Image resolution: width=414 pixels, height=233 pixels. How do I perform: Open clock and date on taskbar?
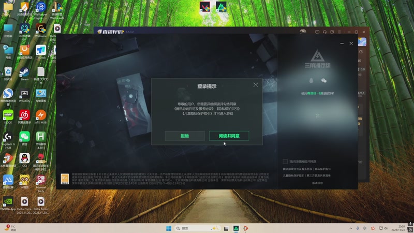click(398, 228)
